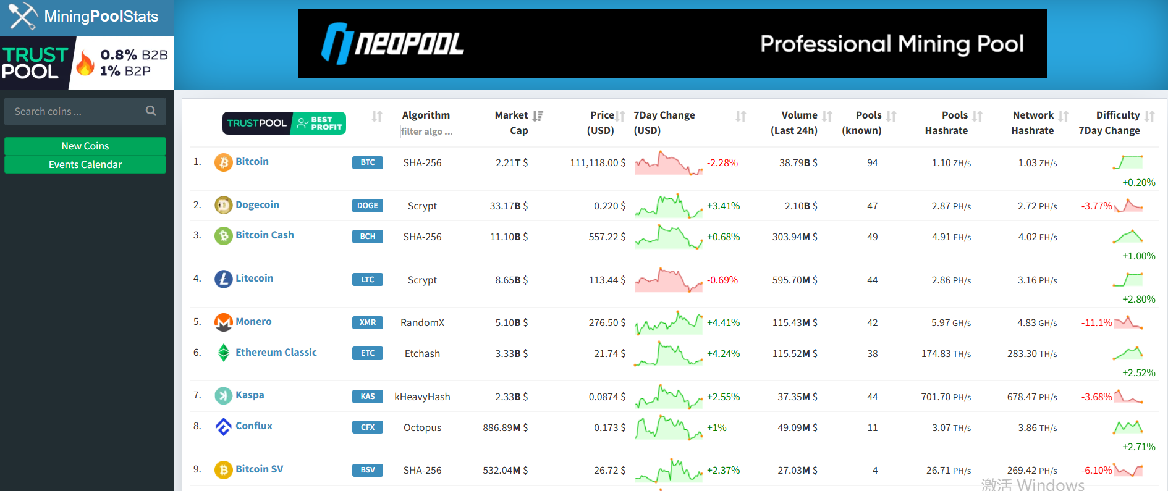Open the Monero link
Screen dimensions: 1168x491
[253, 321]
